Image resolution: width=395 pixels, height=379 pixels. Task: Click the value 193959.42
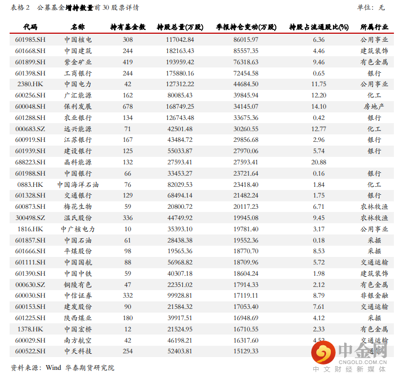click(180, 62)
